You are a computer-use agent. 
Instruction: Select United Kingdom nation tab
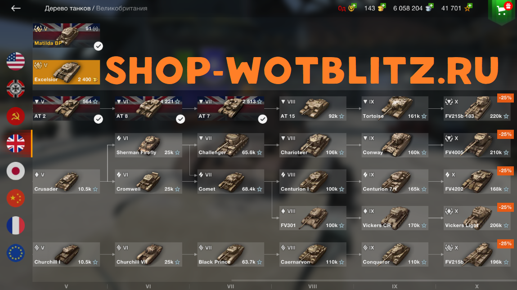pos(15,143)
